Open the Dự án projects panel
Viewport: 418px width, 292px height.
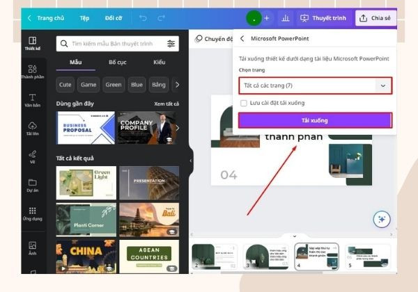[33, 186]
